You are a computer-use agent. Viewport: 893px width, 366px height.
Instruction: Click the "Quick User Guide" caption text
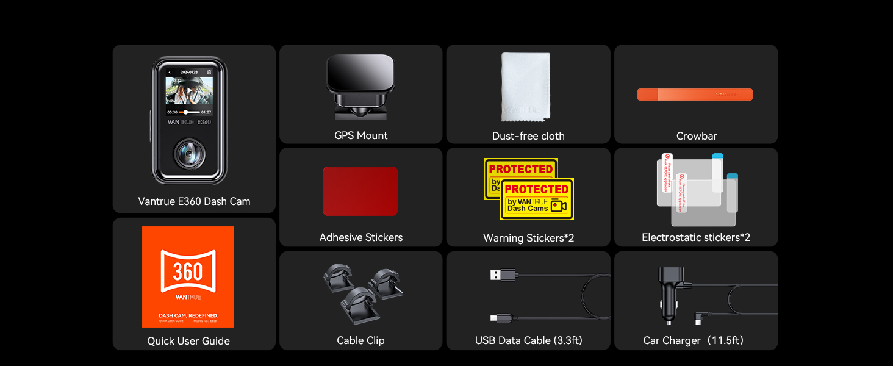pos(188,341)
